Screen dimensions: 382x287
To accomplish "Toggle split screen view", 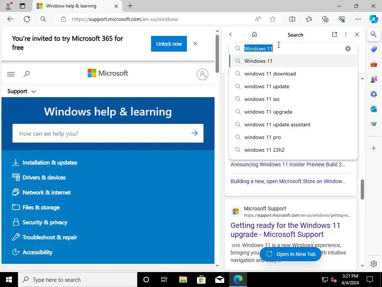I will tap(292, 19).
